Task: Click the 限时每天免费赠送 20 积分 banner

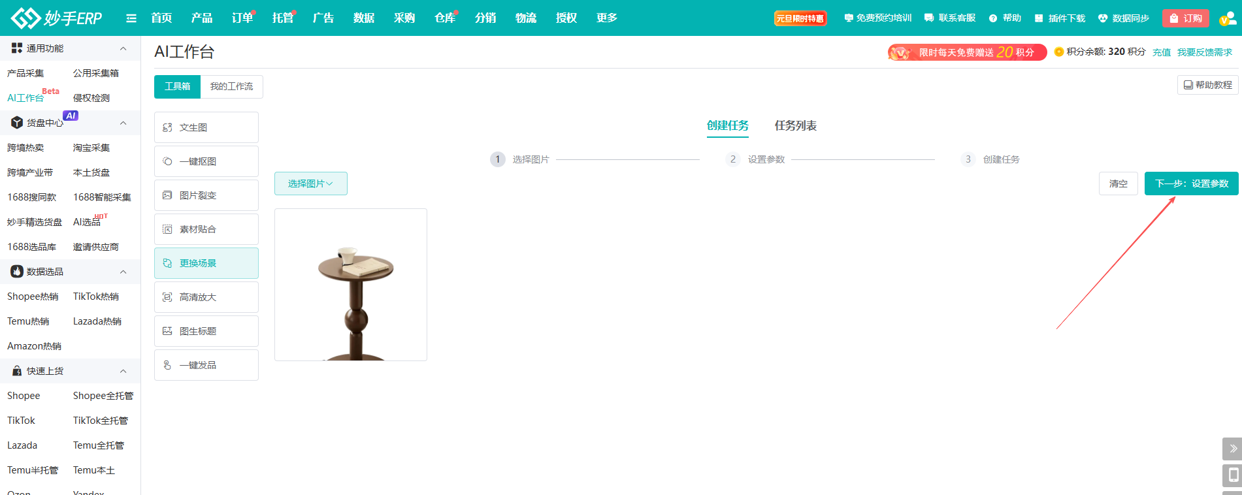Action: (968, 52)
